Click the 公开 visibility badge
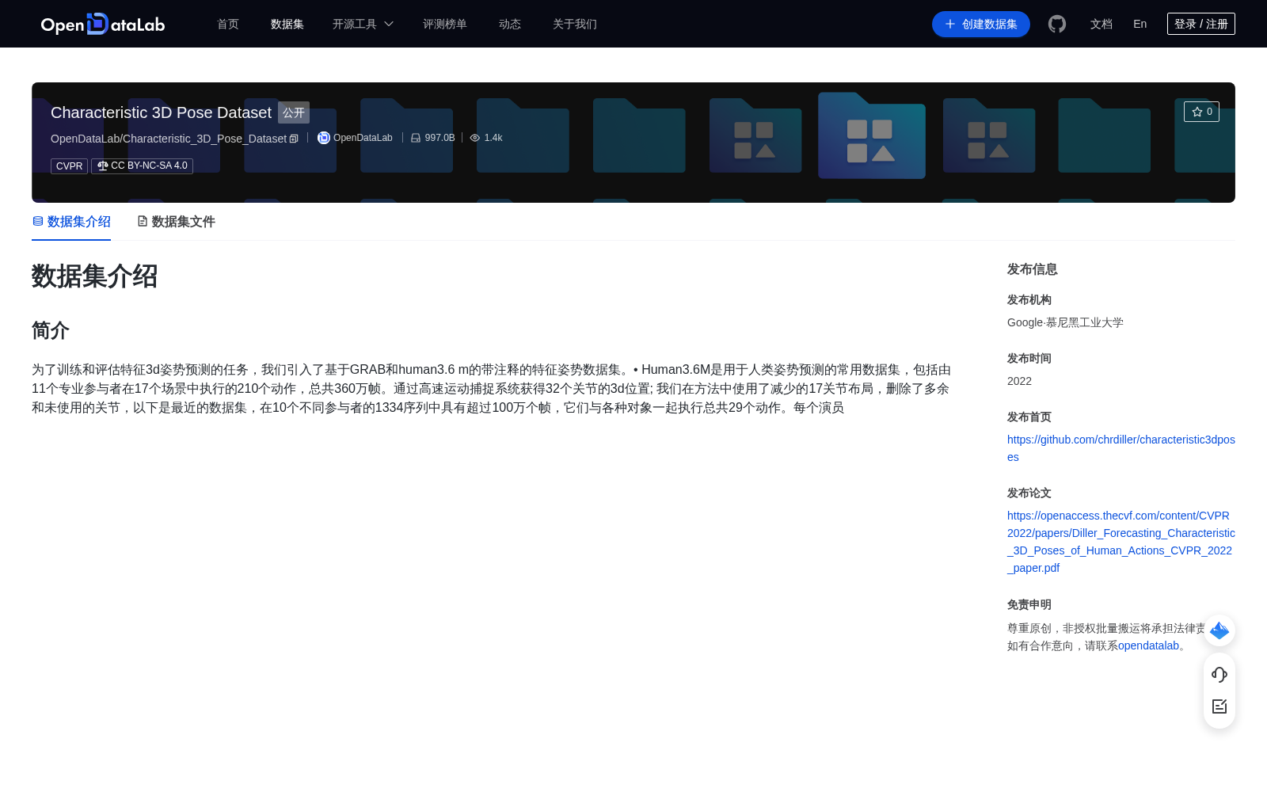Image resolution: width=1267 pixels, height=792 pixels. point(294,112)
